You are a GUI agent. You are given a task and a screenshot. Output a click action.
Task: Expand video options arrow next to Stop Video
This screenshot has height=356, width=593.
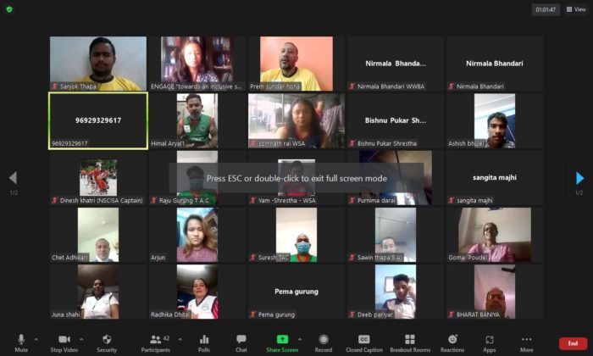[83, 338]
